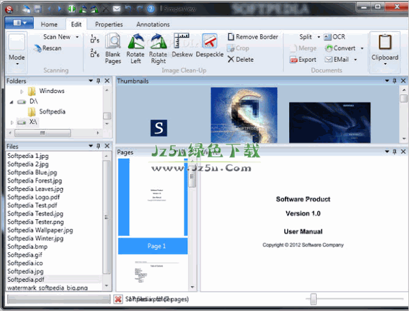Delete the selected page from the ribbon
The image size is (409, 311).
pyautogui.click(x=240, y=59)
